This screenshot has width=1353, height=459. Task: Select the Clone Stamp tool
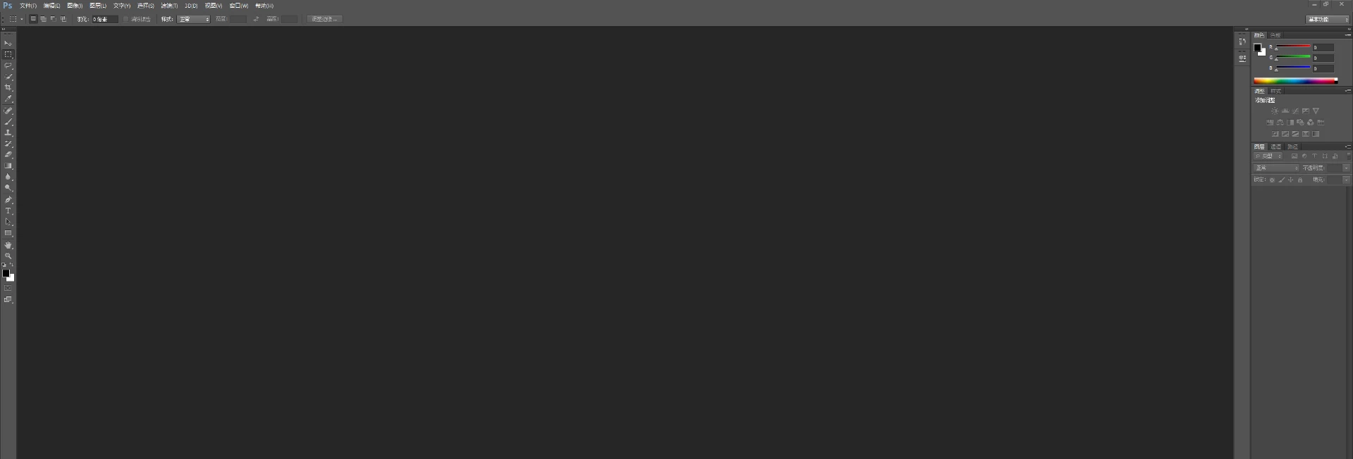click(8, 133)
